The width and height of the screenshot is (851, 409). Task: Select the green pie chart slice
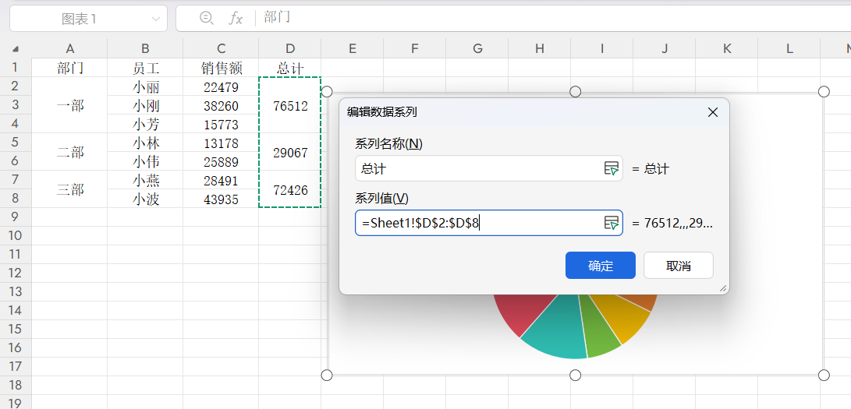point(598,333)
